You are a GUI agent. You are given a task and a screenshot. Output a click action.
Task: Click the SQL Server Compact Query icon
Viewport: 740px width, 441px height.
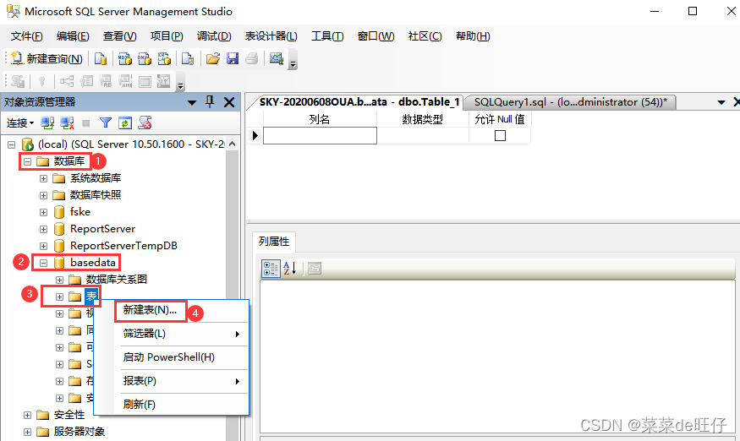tap(188, 58)
